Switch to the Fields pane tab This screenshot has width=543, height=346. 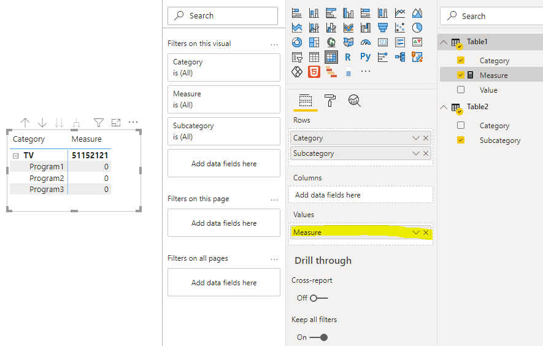(x=306, y=101)
